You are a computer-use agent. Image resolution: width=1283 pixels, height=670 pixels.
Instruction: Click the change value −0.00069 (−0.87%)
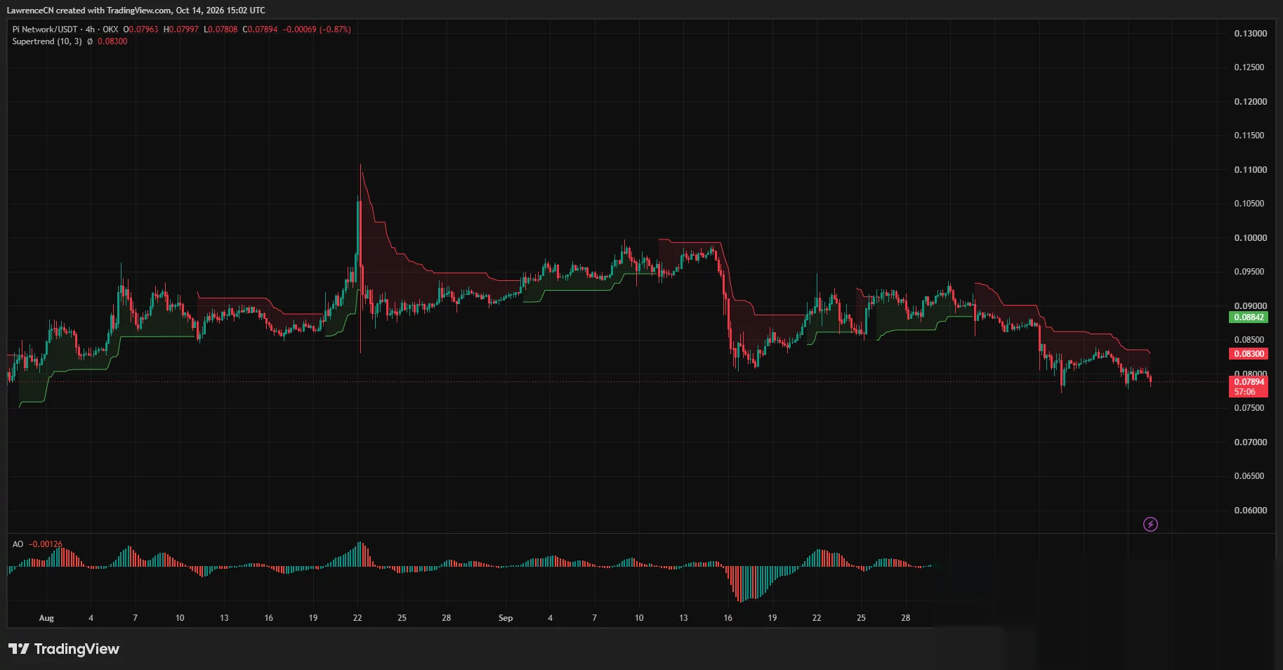pyautogui.click(x=317, y=29)
